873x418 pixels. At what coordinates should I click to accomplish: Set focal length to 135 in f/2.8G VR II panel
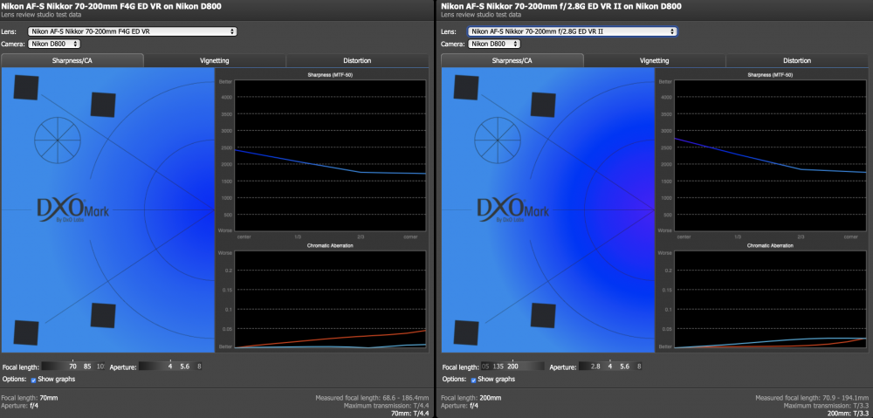498,367
